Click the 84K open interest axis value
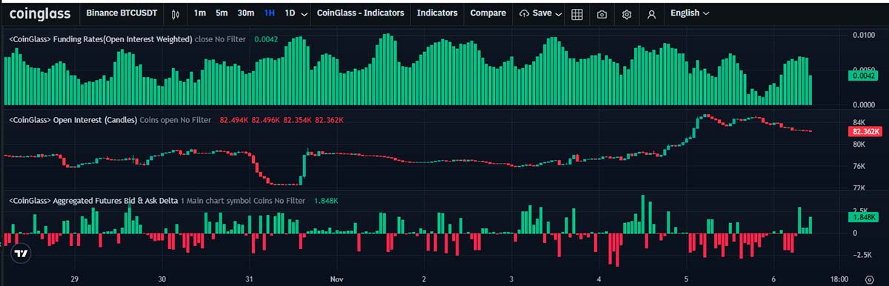 tap(859, 122)
